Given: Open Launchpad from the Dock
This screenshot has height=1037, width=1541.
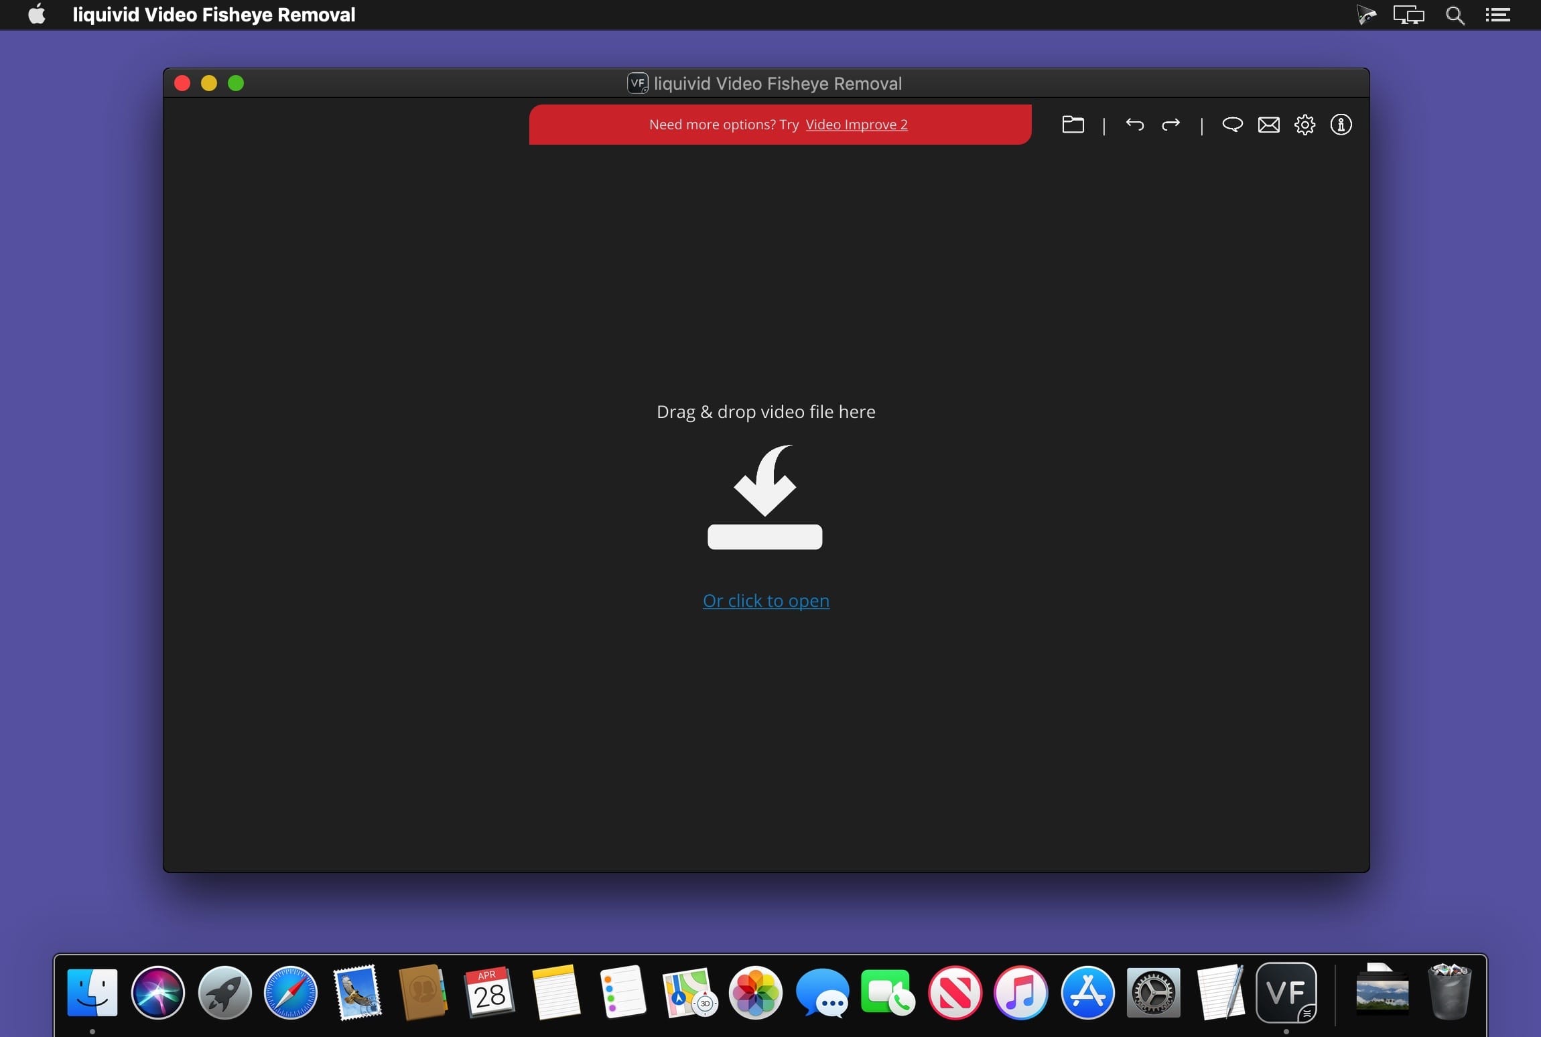Looking at the screenshot, I should (x=224, y=992).
